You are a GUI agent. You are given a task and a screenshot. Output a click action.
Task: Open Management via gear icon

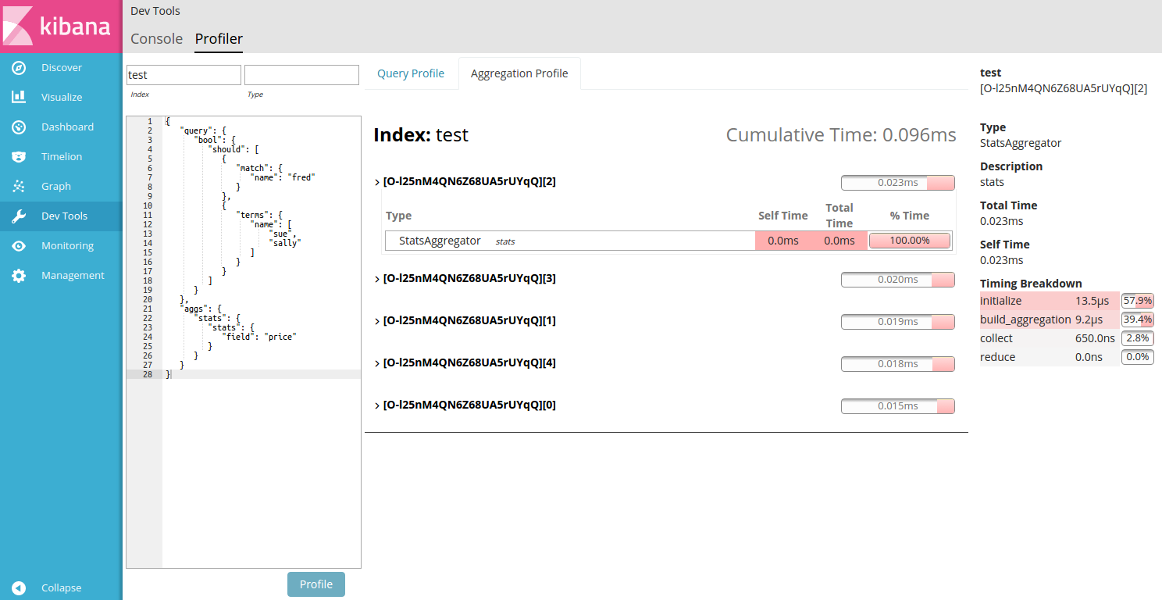tap(20, 276)
